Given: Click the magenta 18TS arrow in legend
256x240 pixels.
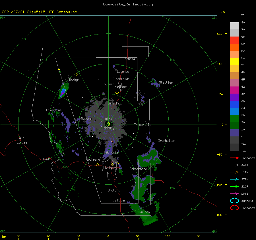Looking at the screenshot, I should (234, 194).
